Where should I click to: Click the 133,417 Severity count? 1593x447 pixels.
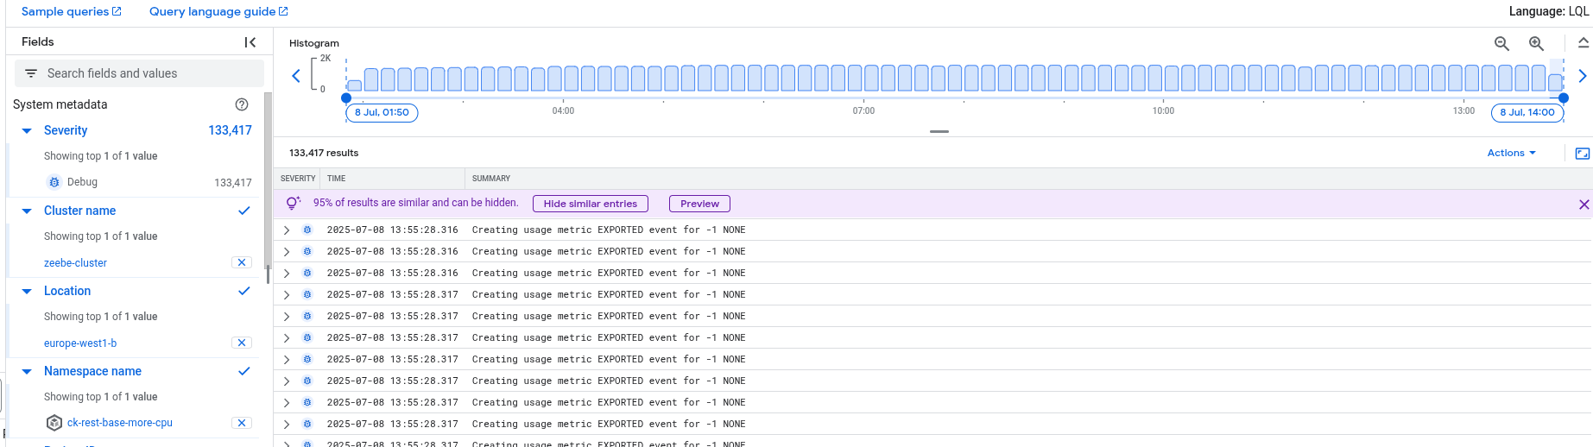coord(230,130)
